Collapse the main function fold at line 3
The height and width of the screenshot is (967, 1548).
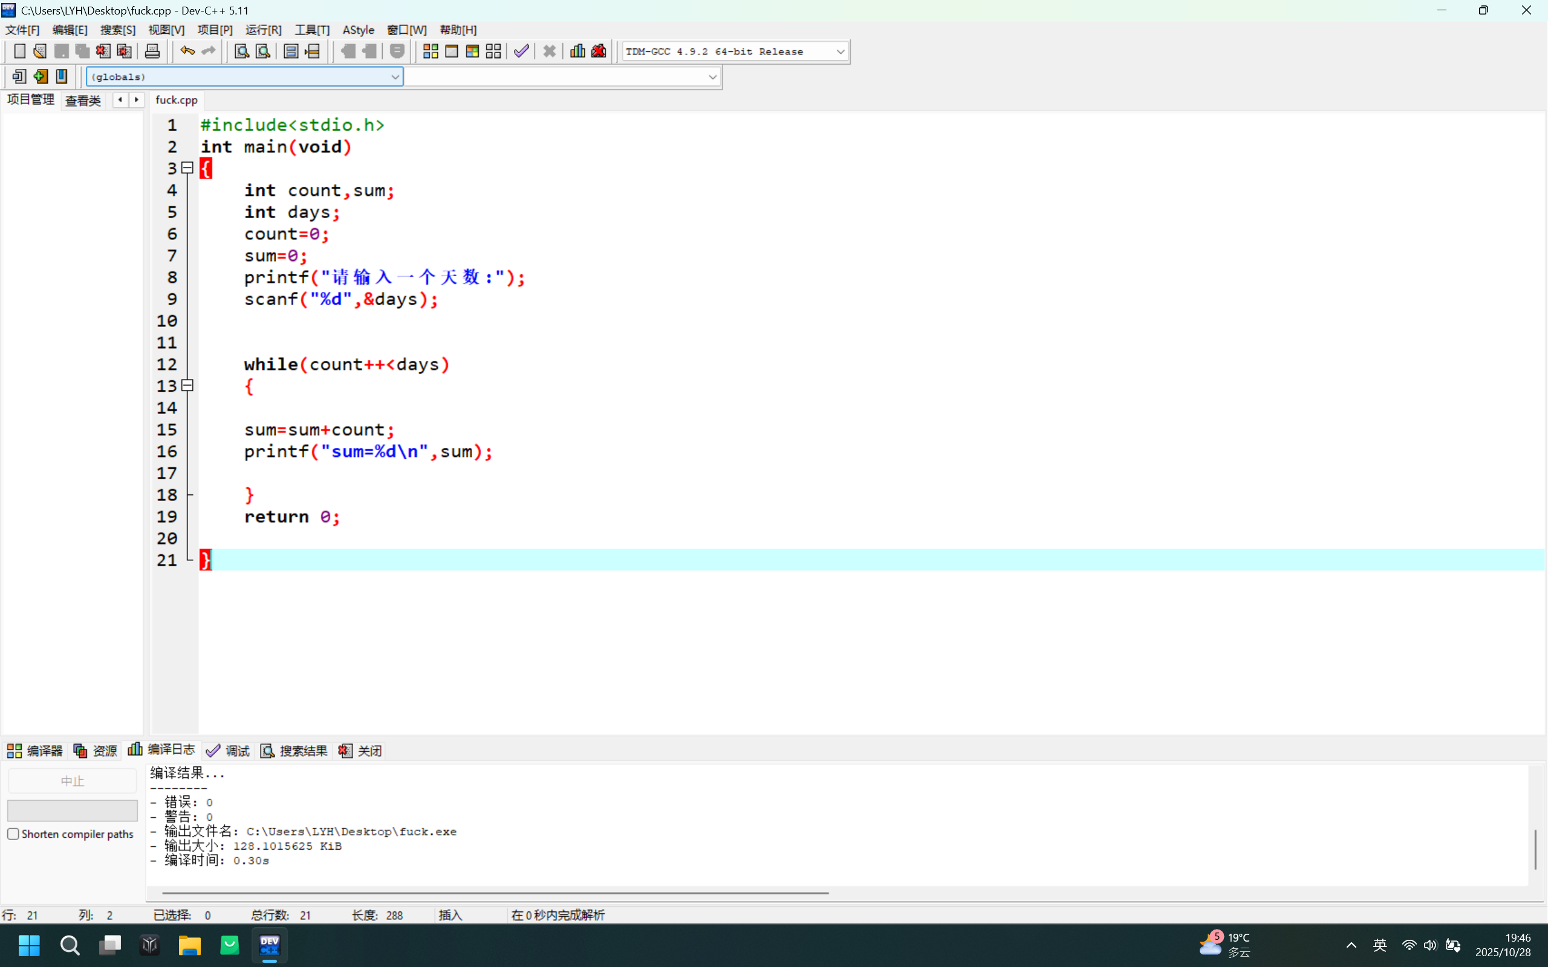pos(187,168)
